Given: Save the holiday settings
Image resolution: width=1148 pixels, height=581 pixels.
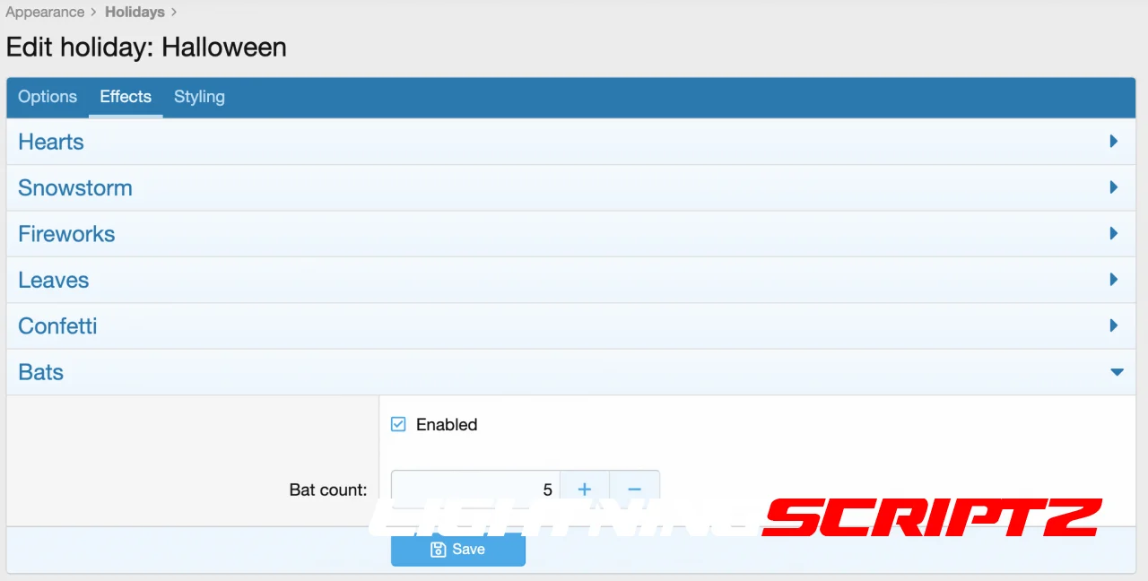Looking at the screenshot, I should click(457, 550).
